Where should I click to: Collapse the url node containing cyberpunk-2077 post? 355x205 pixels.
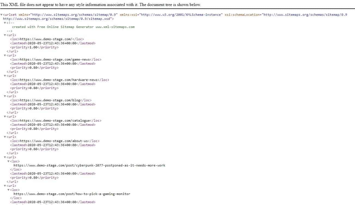tap(5, 157)
